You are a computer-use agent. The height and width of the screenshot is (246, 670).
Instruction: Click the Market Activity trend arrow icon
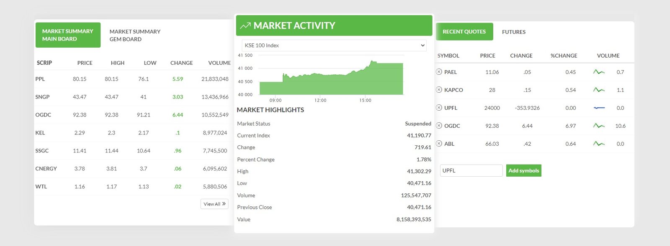coord(245,26)
